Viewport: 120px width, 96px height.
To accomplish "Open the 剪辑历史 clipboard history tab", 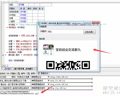I will click(x=43, y=73).
